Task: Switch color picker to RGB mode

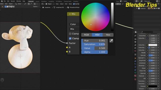Action: click(x=87, y=35)
